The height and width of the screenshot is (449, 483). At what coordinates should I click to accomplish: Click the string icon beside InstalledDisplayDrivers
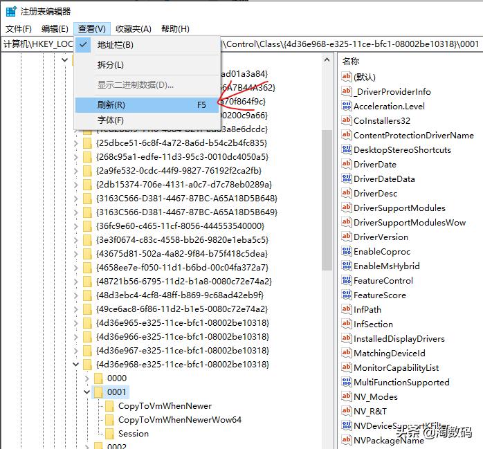pos(346,338)
